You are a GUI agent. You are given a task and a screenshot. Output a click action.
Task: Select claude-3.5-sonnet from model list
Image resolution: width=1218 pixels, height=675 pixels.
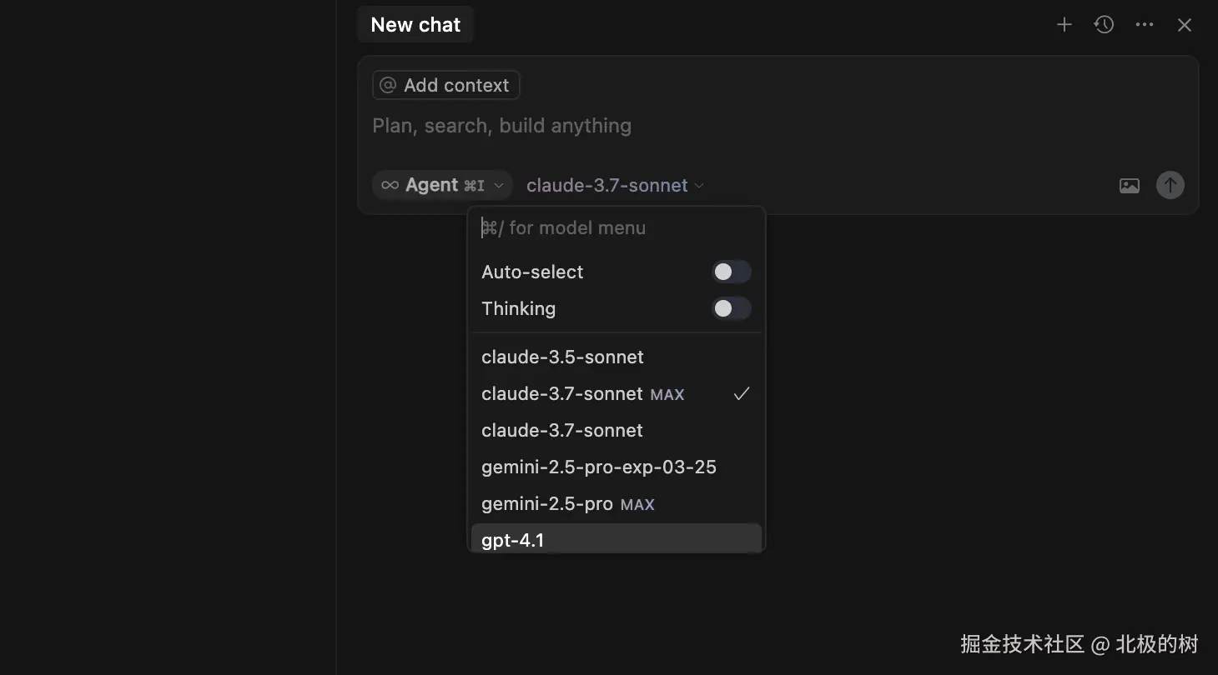click(x=562, y=357)
